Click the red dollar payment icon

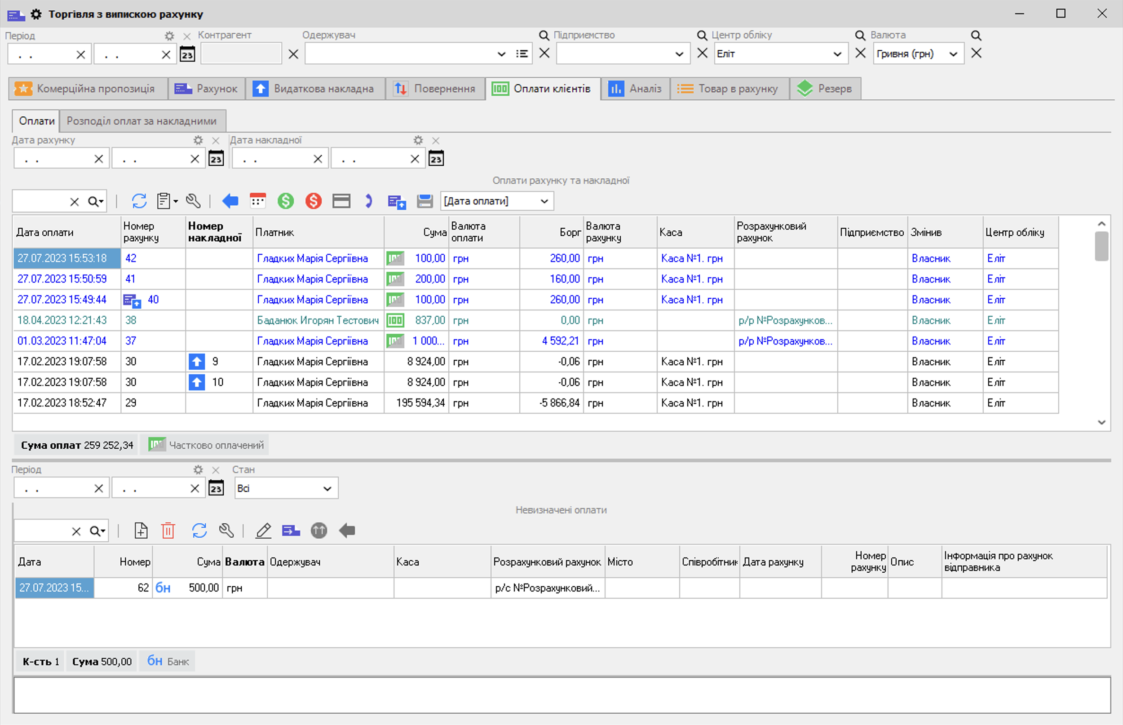(313, 201)
